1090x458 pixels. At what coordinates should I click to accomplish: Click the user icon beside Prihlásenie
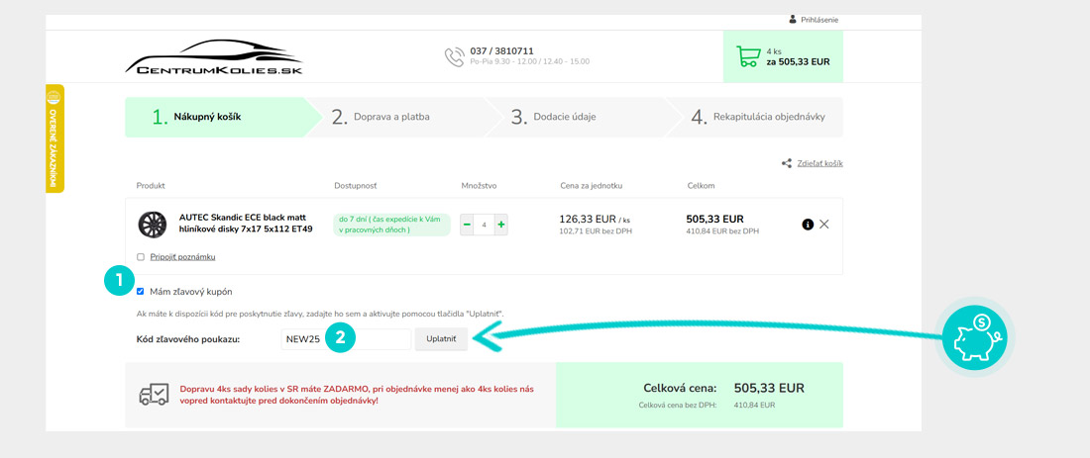pos(792,19)
